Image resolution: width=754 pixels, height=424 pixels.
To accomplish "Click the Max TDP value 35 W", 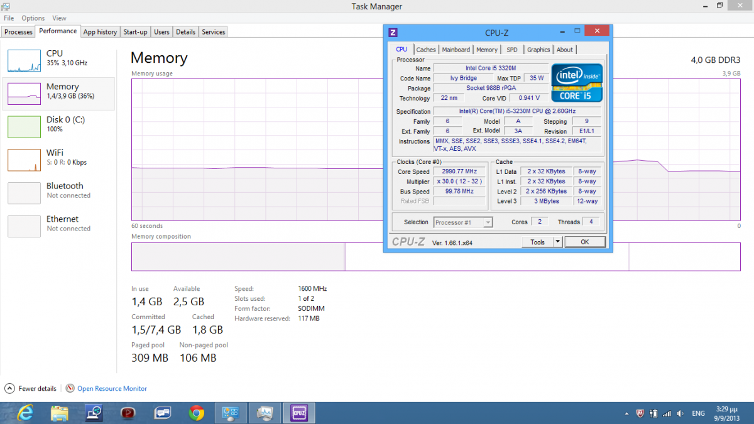I will pos(537,78).
